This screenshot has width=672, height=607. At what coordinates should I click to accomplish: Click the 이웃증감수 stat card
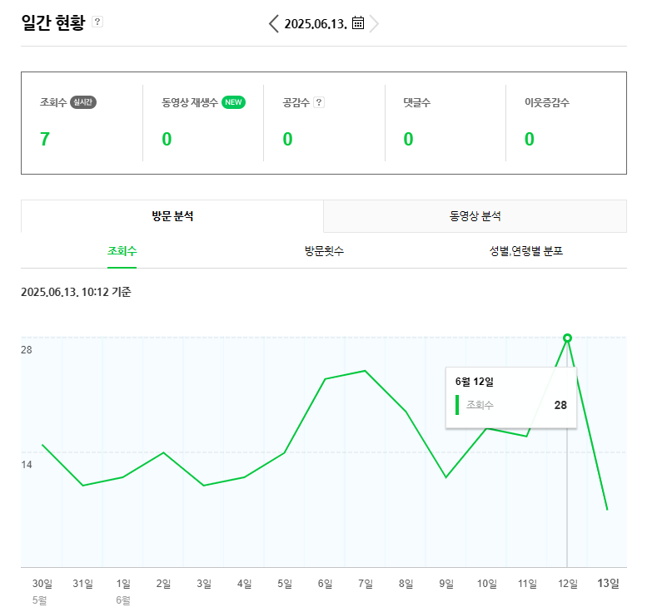pos(566,123)
